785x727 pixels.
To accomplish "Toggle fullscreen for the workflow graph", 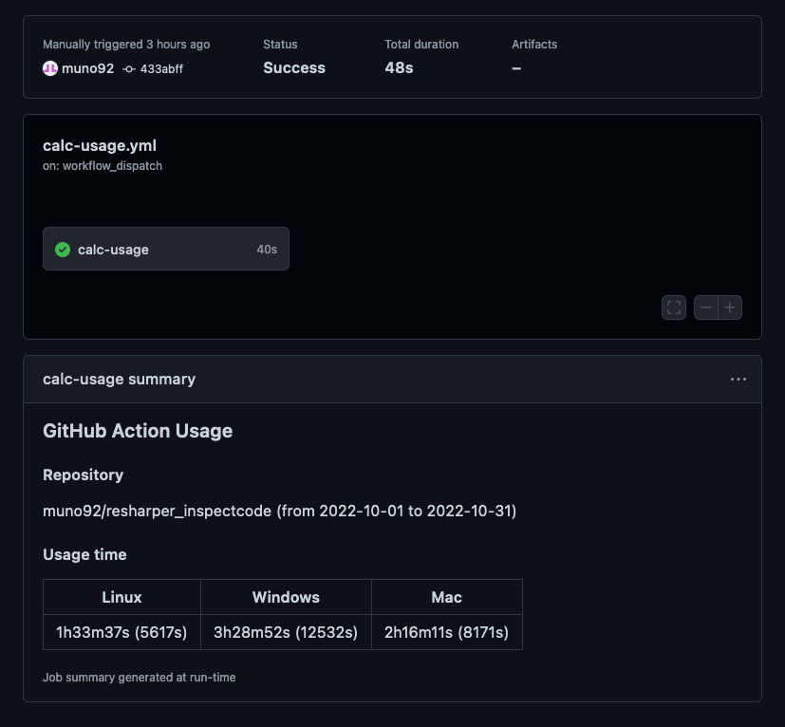I will coord(674,308).
